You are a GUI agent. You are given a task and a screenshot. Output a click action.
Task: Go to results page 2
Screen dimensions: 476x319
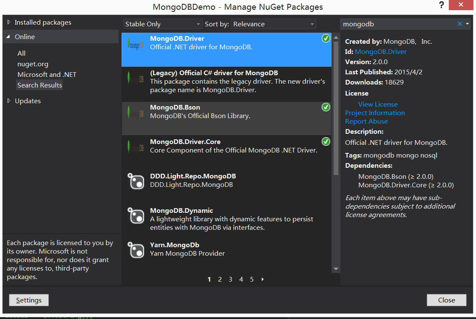tap(220, 279)
